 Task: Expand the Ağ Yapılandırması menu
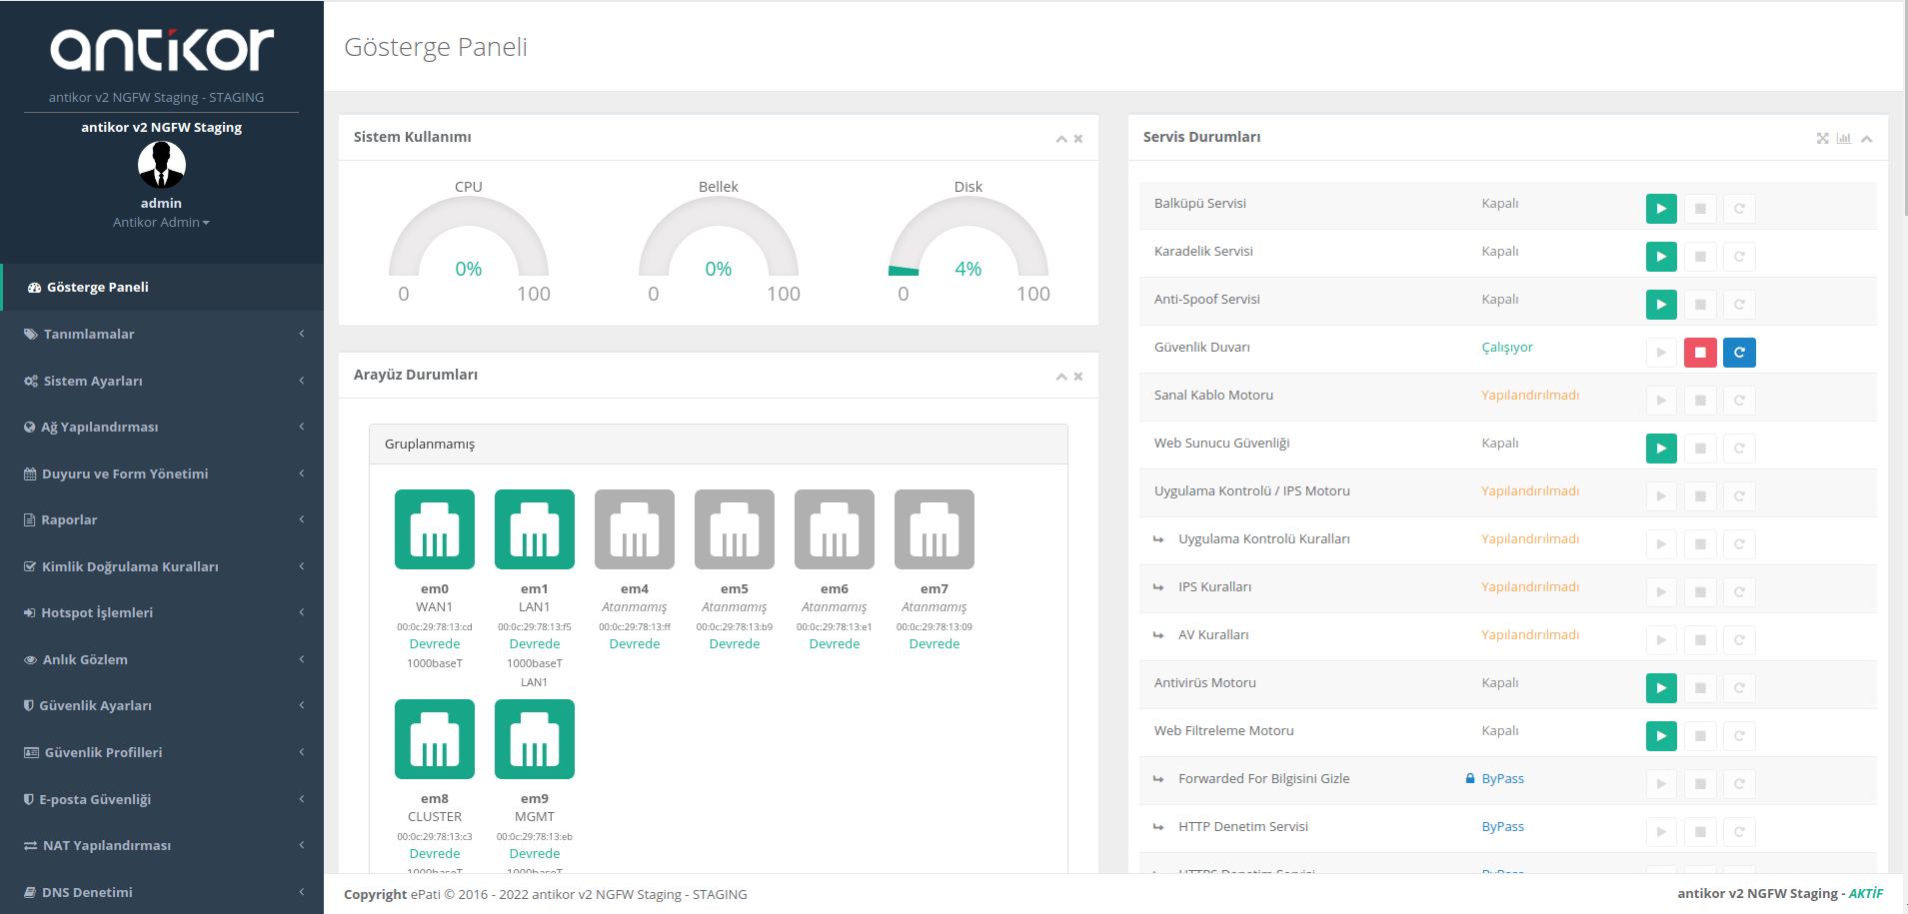point(162,427)
